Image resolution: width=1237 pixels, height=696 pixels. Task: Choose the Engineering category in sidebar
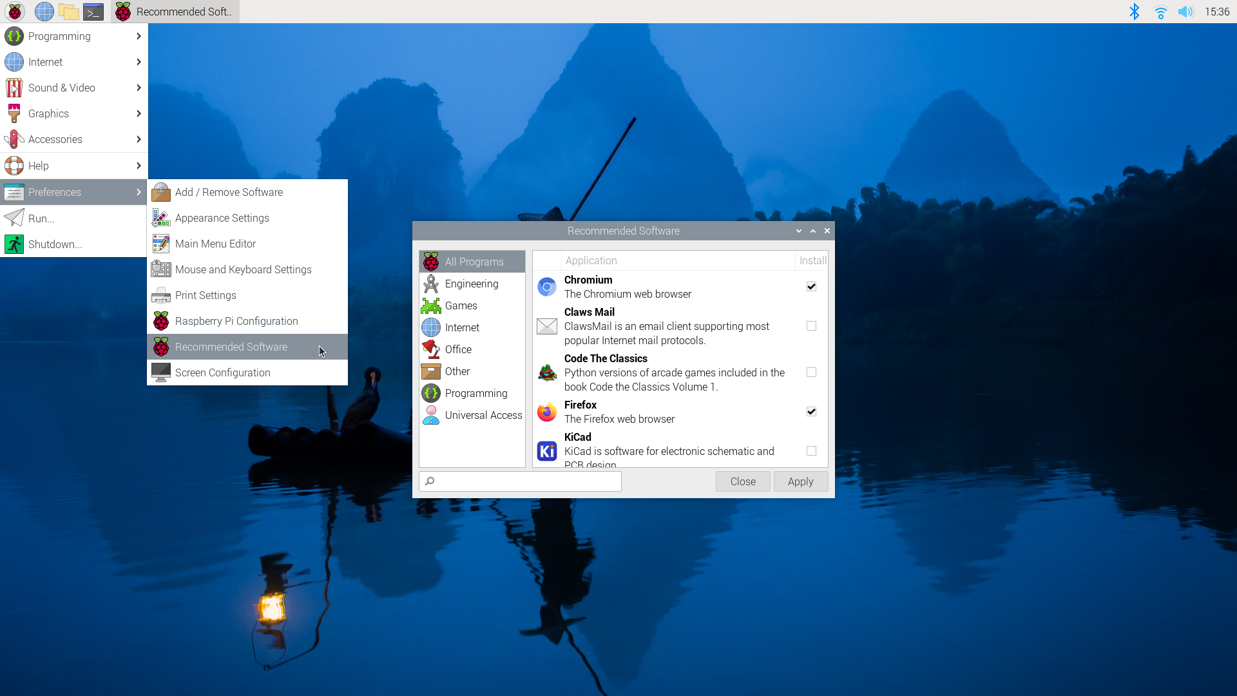[x=471, y=284]
